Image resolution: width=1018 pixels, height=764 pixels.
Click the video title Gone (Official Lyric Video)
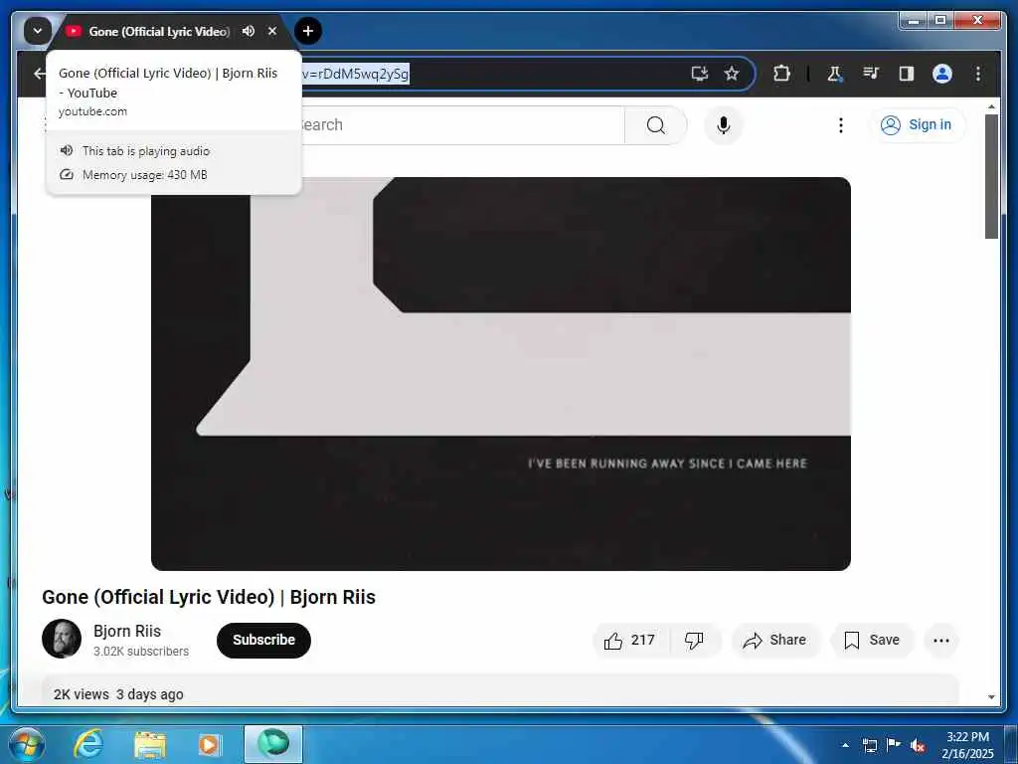(x=209, y=597)
